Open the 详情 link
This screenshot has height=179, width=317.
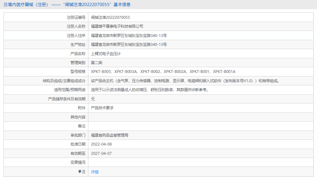(x=95, y=172)
